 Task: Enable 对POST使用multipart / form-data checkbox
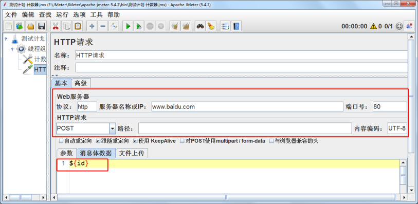(182, 141)
